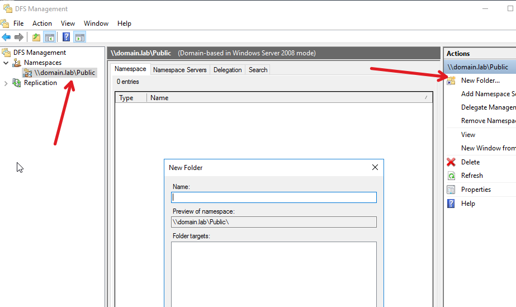Click New Folder... in Actions pane

coord(480,81)
